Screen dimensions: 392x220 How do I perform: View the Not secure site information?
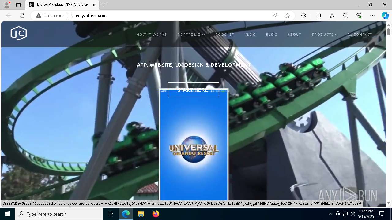(x=50, y=16)
